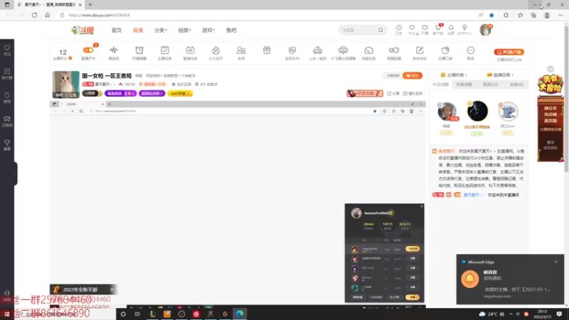Open the history clock icon in header
Viewport: 569px width, 320px height.
click(399, 28)
